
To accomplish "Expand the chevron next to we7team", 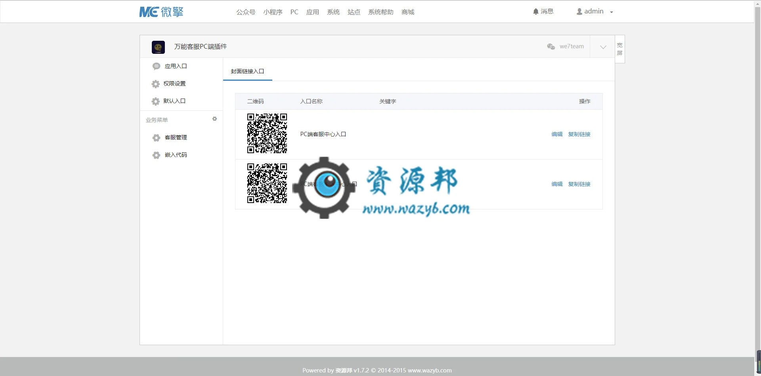I will point(603,47).
